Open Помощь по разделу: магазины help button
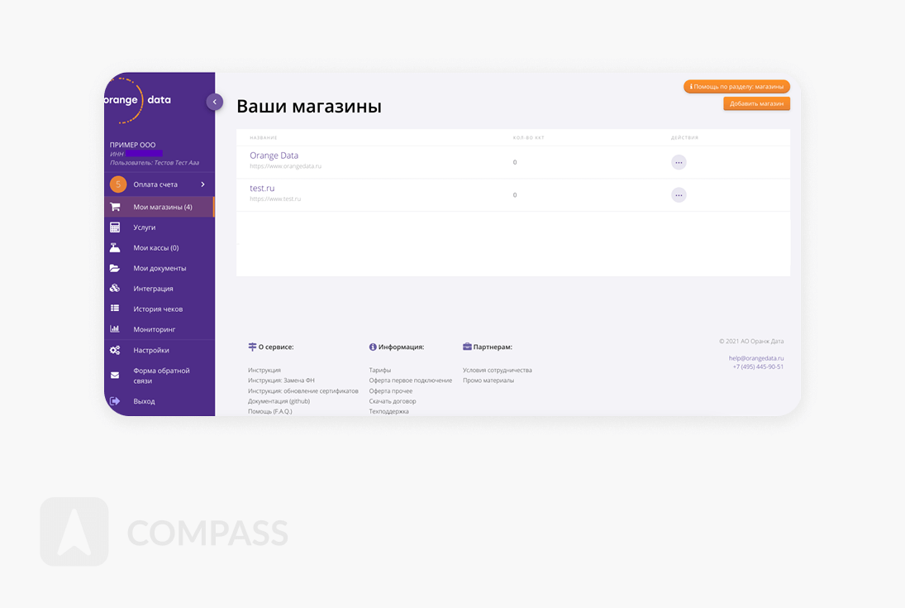Image resolution: width=905 pixels, height=608 pixels. 736,86
